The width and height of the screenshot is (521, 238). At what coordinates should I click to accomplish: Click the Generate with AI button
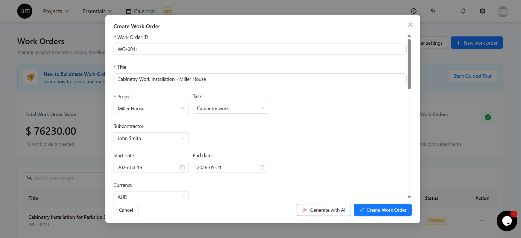(324, 210)
